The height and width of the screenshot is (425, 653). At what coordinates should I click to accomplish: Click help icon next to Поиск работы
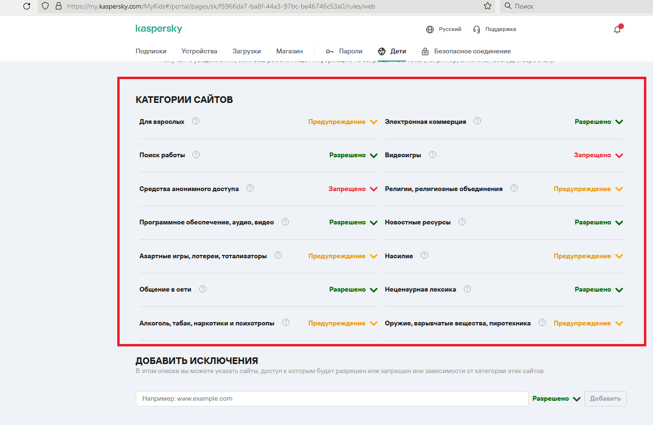pyautogui.click(x=196, y=155)
